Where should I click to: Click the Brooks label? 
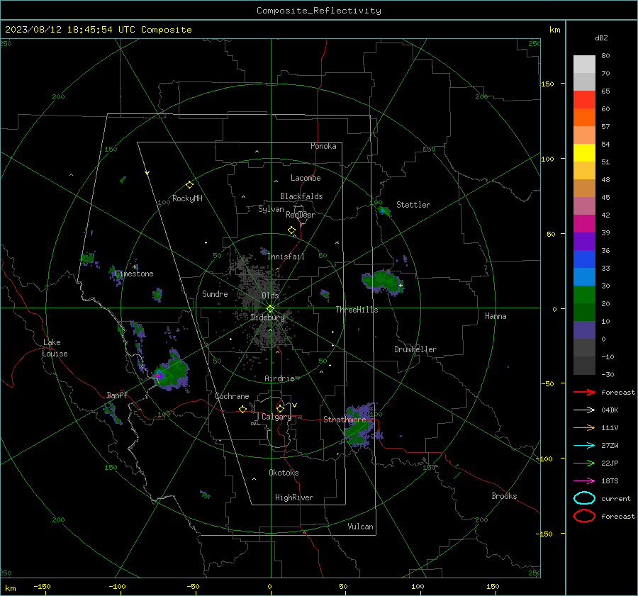click(x=504, y=496)
